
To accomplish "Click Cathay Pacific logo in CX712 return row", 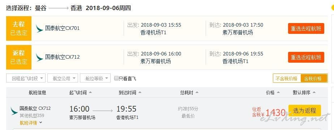I will coord(39,57).
